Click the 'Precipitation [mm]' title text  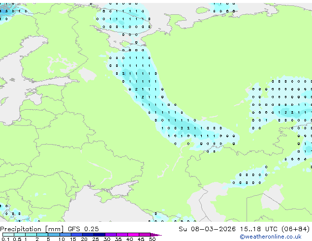32,229
